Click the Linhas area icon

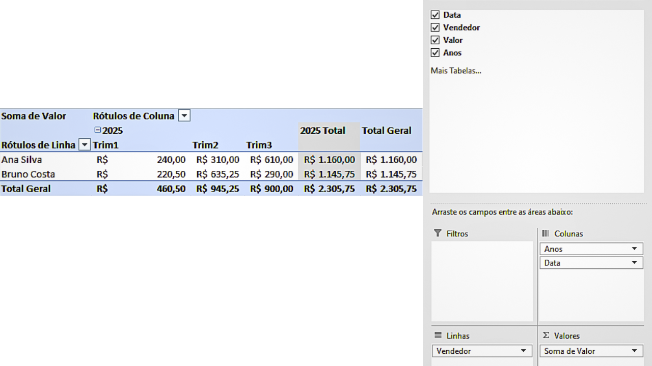(438, 335)
